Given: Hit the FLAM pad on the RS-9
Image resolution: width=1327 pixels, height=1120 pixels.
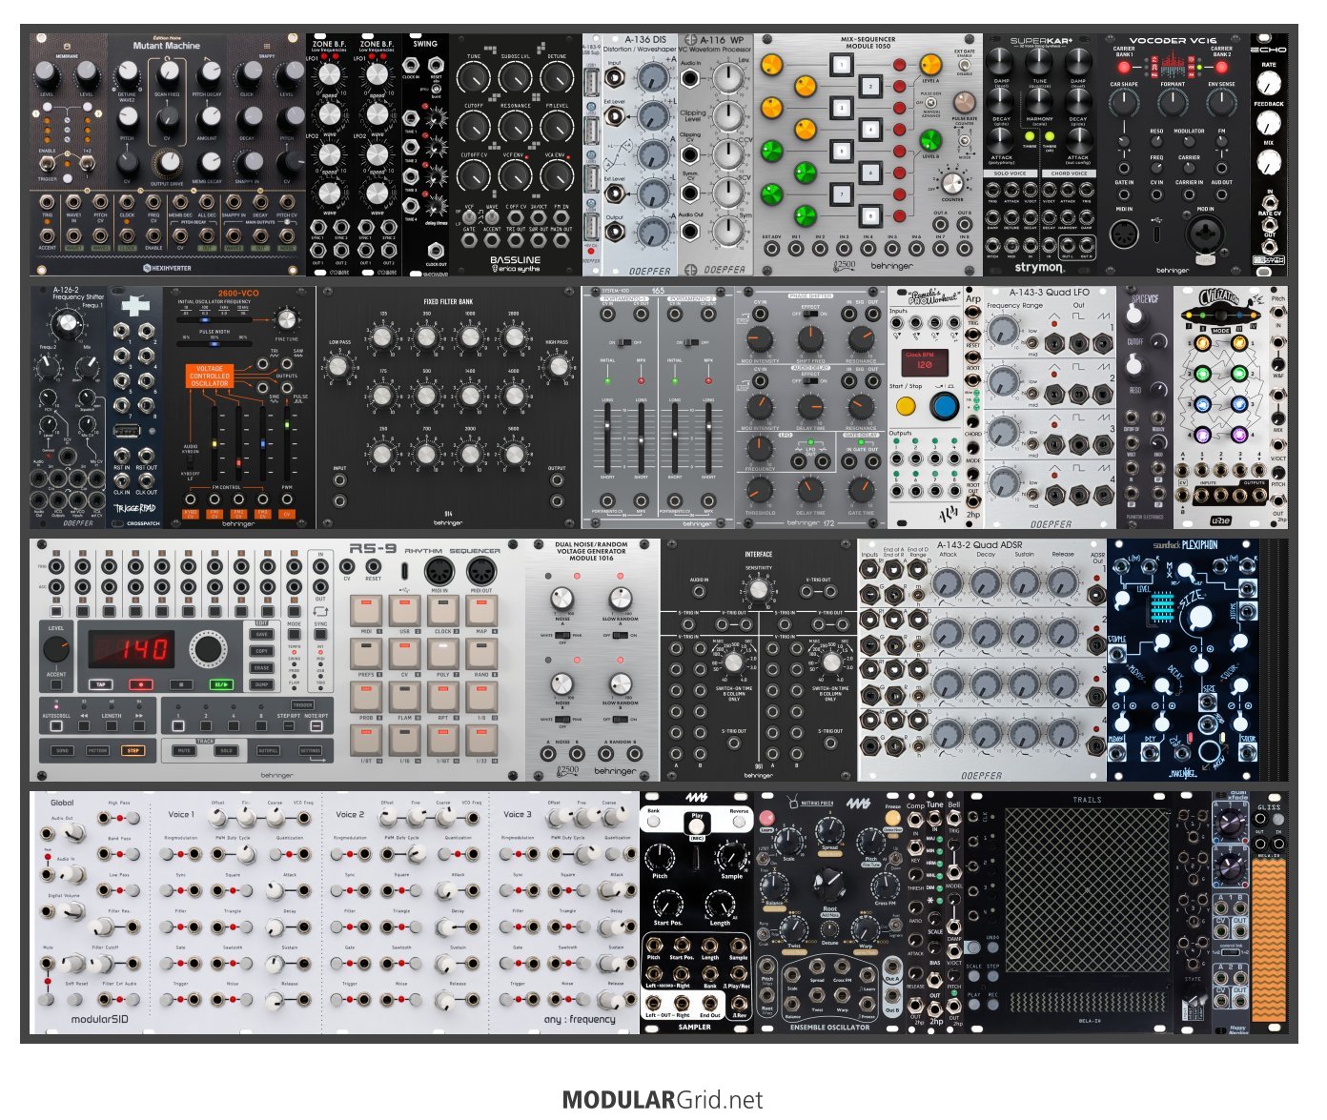Looking at the screenshot, I should pyautogui.click(x=405, y=697).
